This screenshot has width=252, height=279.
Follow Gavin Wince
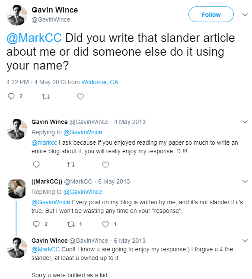(x=211, y=14)
